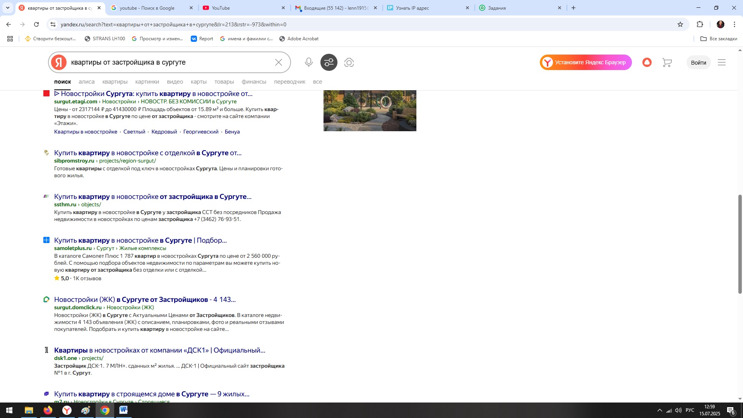Open a new browser tab

(x=574, y=8)
